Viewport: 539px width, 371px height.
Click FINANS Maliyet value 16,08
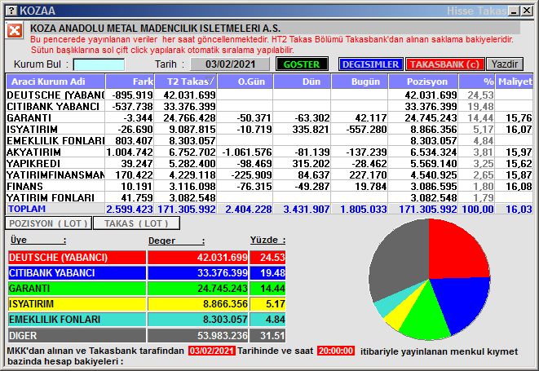519,187
